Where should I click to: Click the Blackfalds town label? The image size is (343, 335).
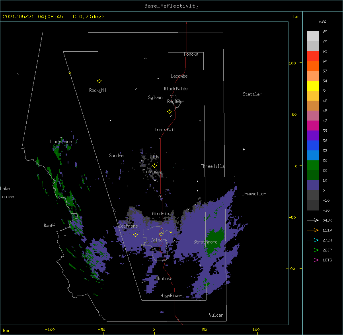[x=175, y=89]
